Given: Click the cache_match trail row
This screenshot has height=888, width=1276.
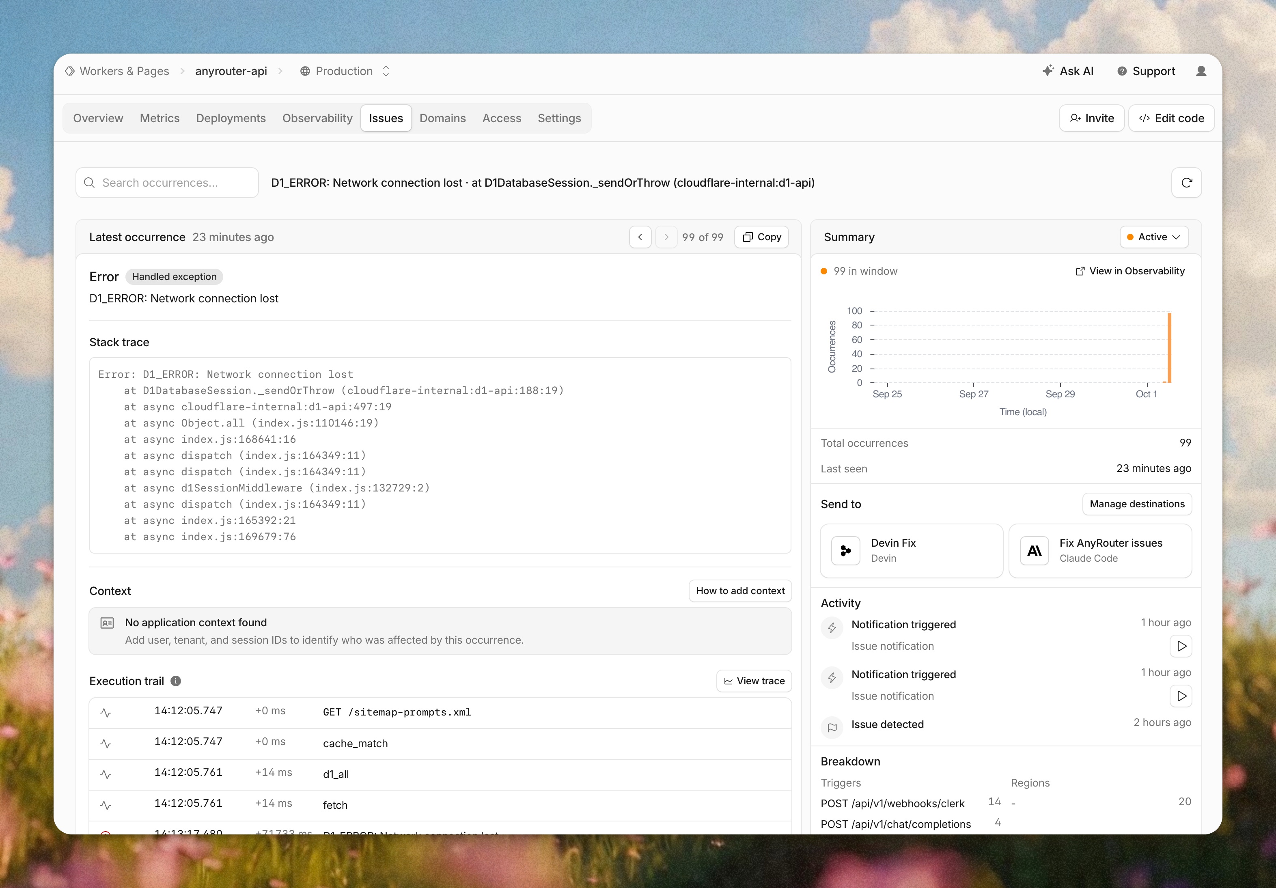Looking at the screenshot, I should tap(440, 744).
